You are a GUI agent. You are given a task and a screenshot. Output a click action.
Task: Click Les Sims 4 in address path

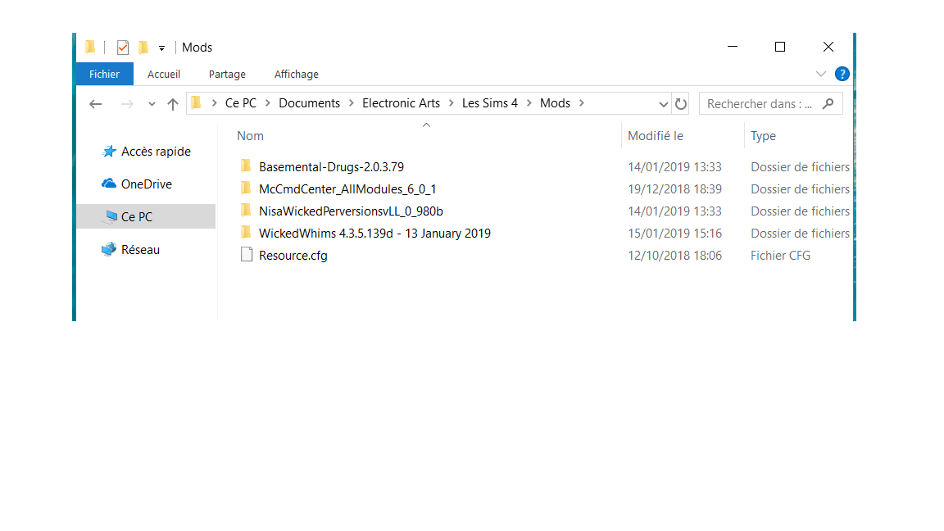click(x=490, y=103)
